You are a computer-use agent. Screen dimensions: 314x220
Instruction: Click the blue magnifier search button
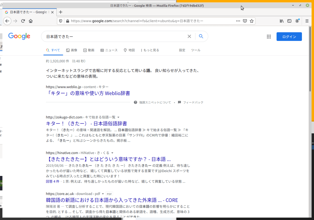[x=201, y=36]
